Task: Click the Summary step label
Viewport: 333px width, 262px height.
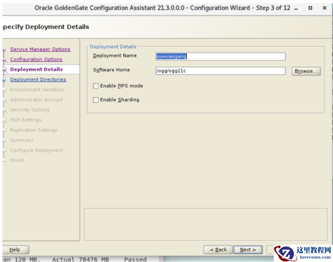Action: (x=22, y=140)
